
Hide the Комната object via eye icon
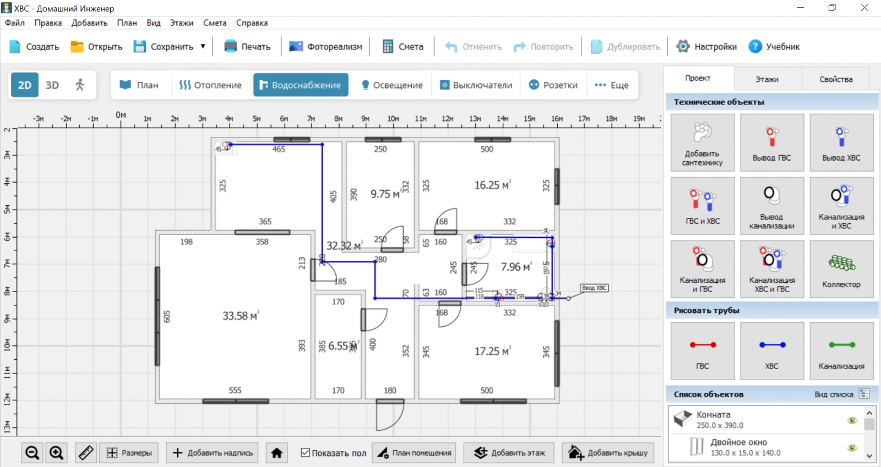[x=852, y=420]
